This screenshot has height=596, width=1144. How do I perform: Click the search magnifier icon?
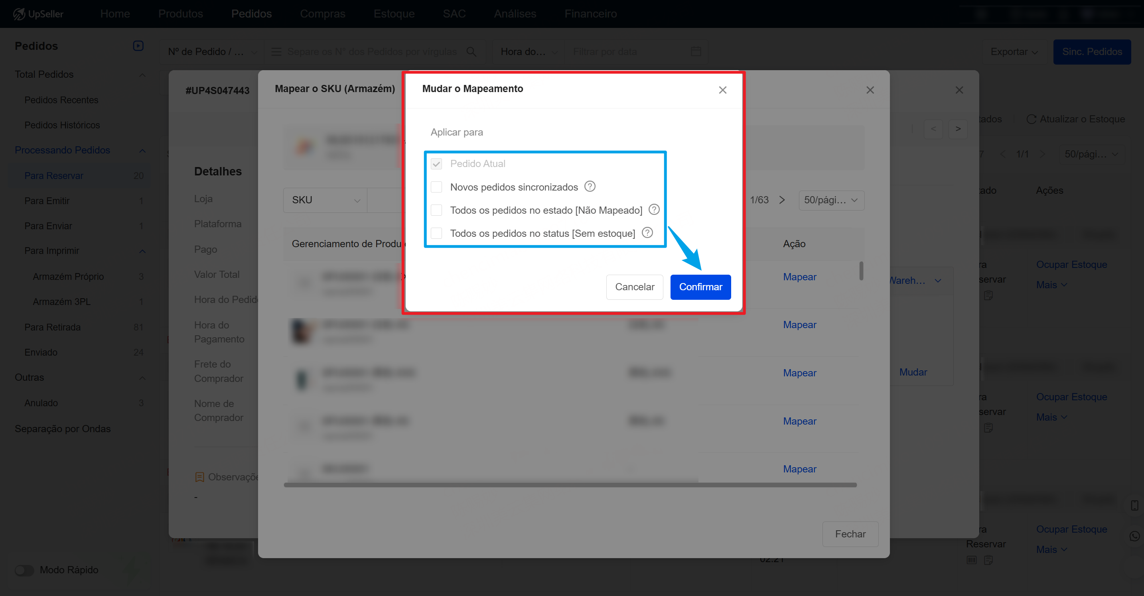click(471, 51)
